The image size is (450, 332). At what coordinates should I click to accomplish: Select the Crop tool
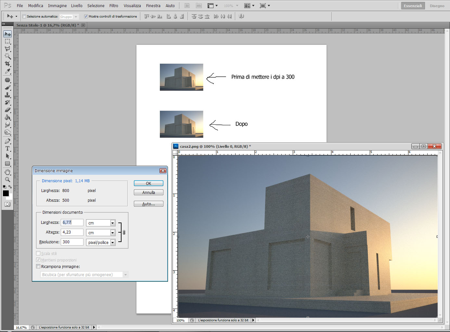(7, 64)
